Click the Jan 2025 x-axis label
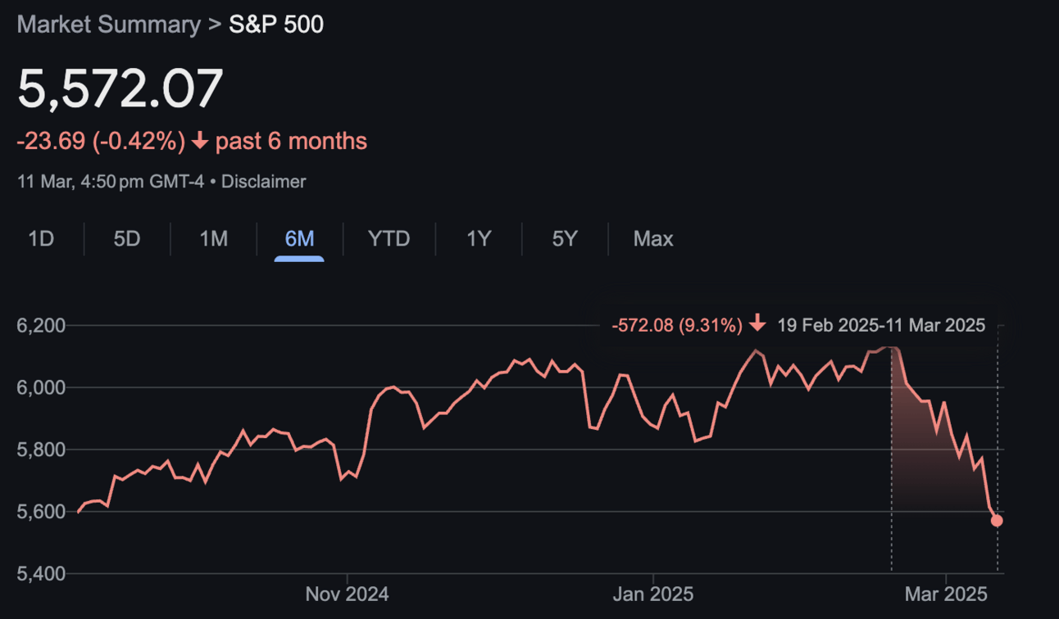Image resolution: width=1059 pixels, height=619 pixels. point(653,594)
